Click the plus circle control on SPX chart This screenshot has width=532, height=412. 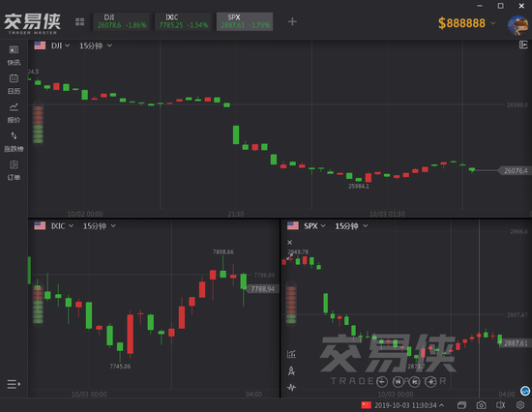pyautogui.click(x=430, y=382)
